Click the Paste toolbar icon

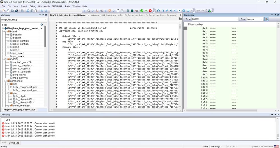(36, 11)
